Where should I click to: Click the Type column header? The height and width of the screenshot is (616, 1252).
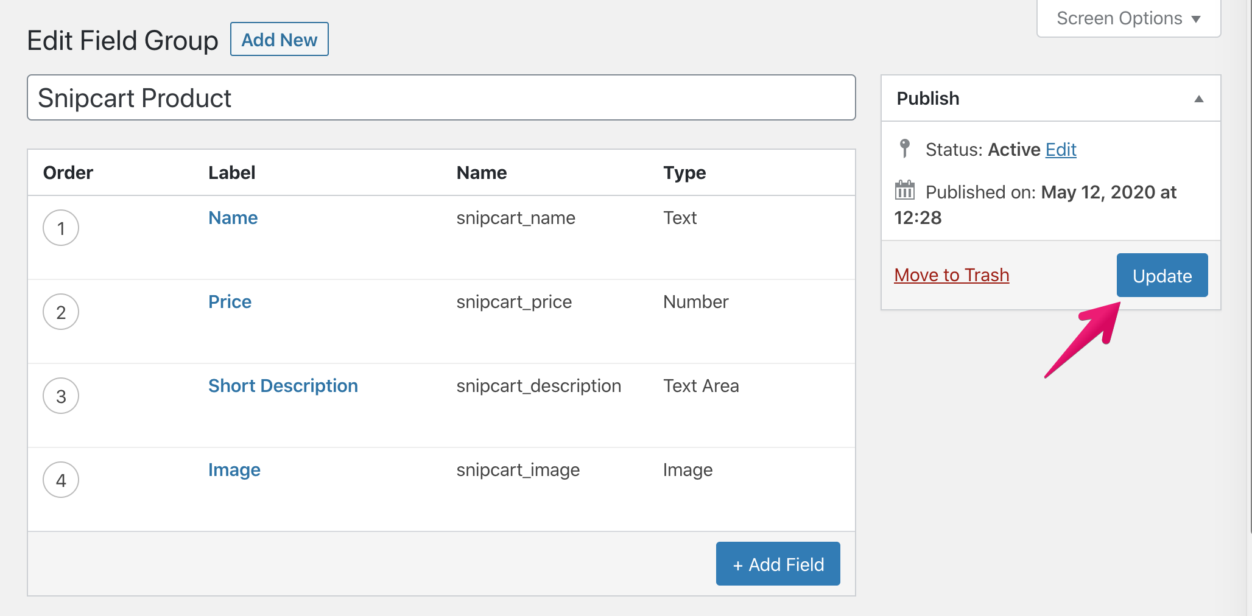[x=684, y=173]
